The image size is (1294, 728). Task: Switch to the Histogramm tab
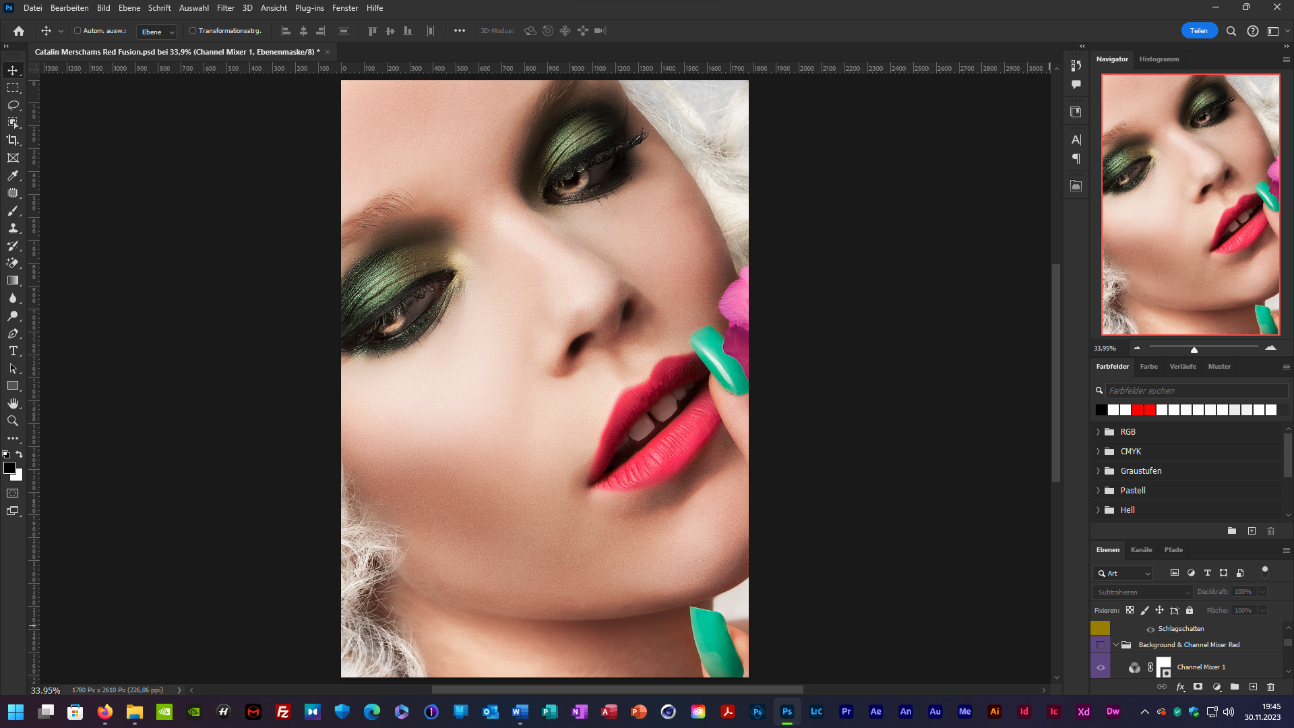[1159, 59]
